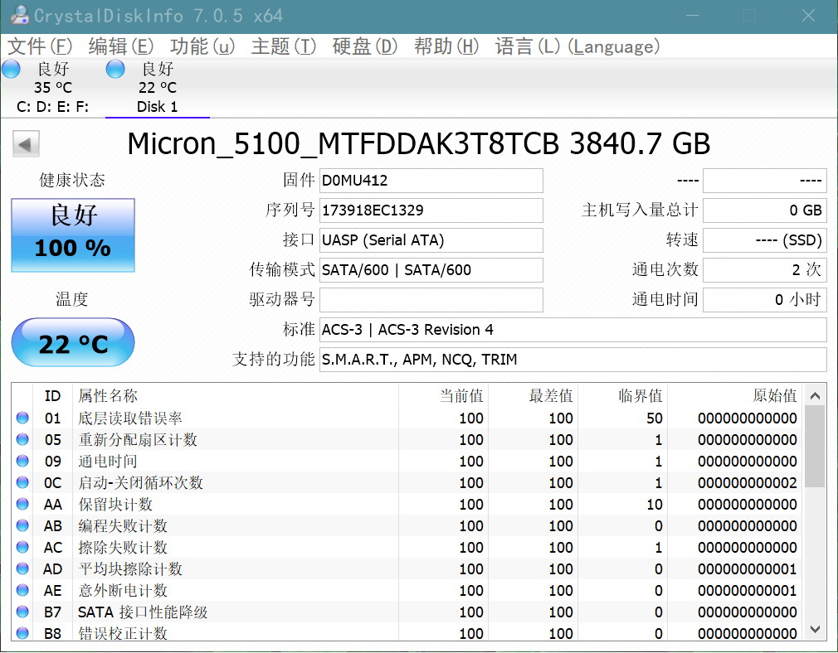Click the status dot beside attribute B7 SATA
This screenshot has width=838, height=653.
point(22,612)
